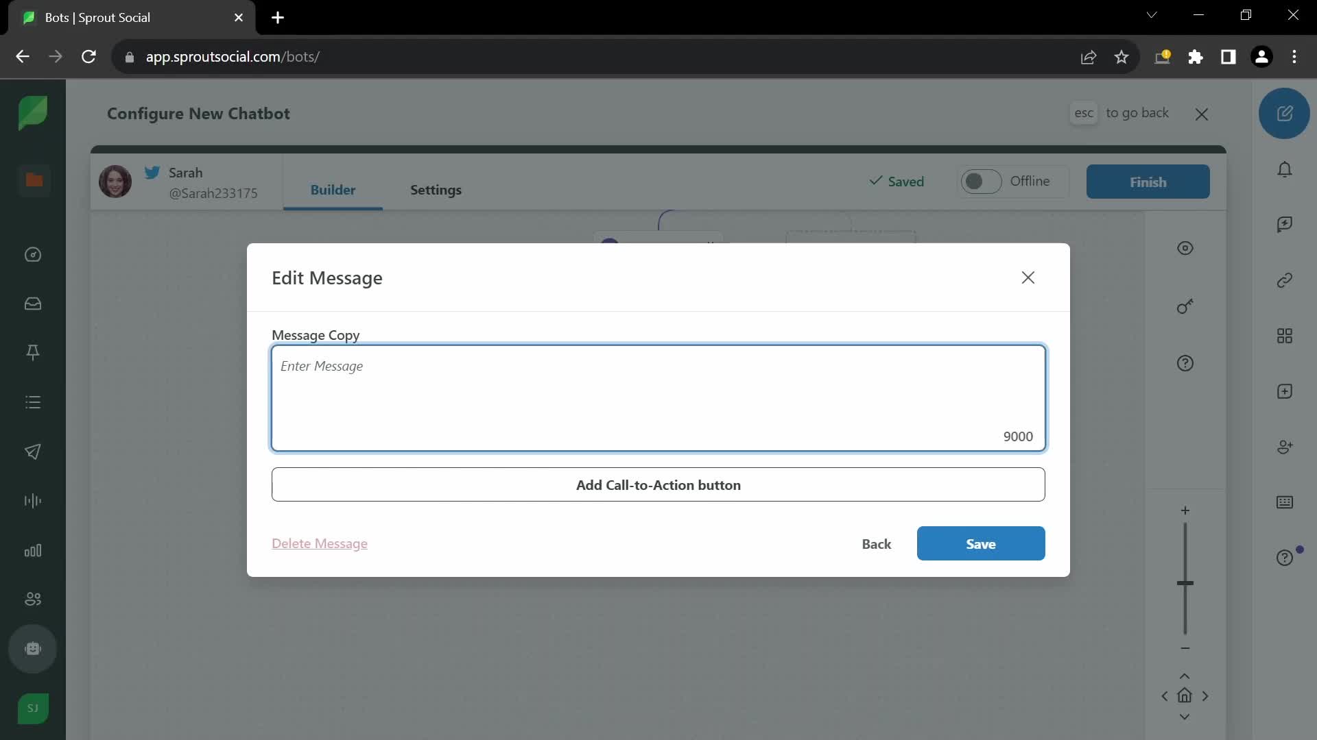The image size is (1317, 740).
Task: Drag the zoom level slider
Action: click(1185, 582)
